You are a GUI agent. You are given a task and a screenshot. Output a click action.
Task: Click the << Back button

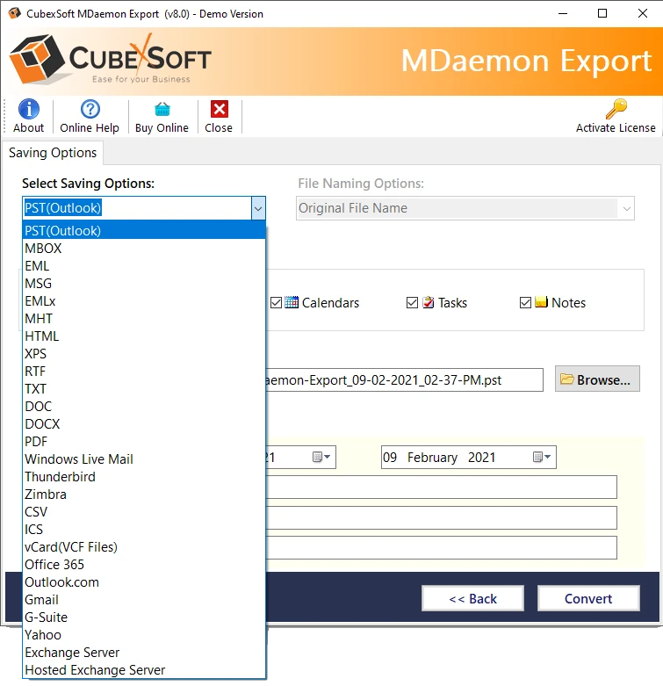pos(472,598)
